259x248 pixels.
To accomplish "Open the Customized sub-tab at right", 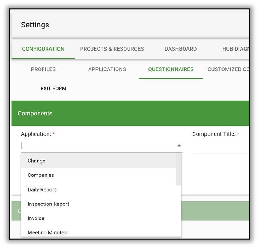I will click(x=228, y=69).
